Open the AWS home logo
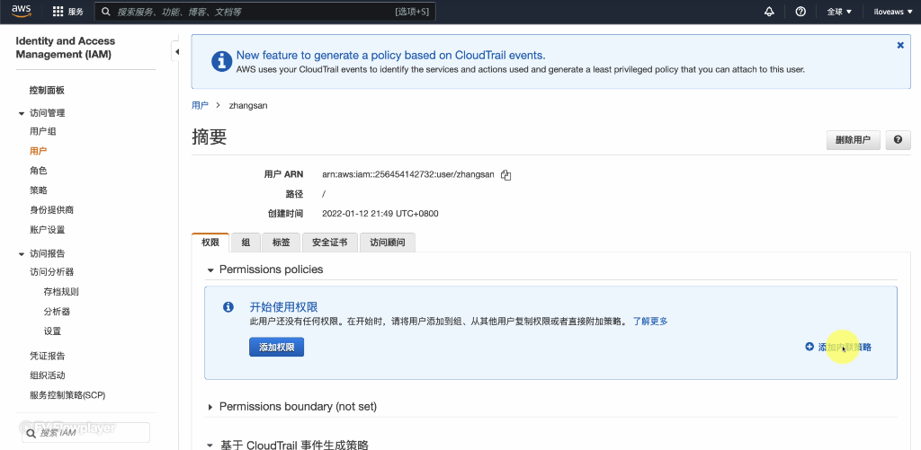Viewport: 921px width, 450px height. (x=22, y=11)
